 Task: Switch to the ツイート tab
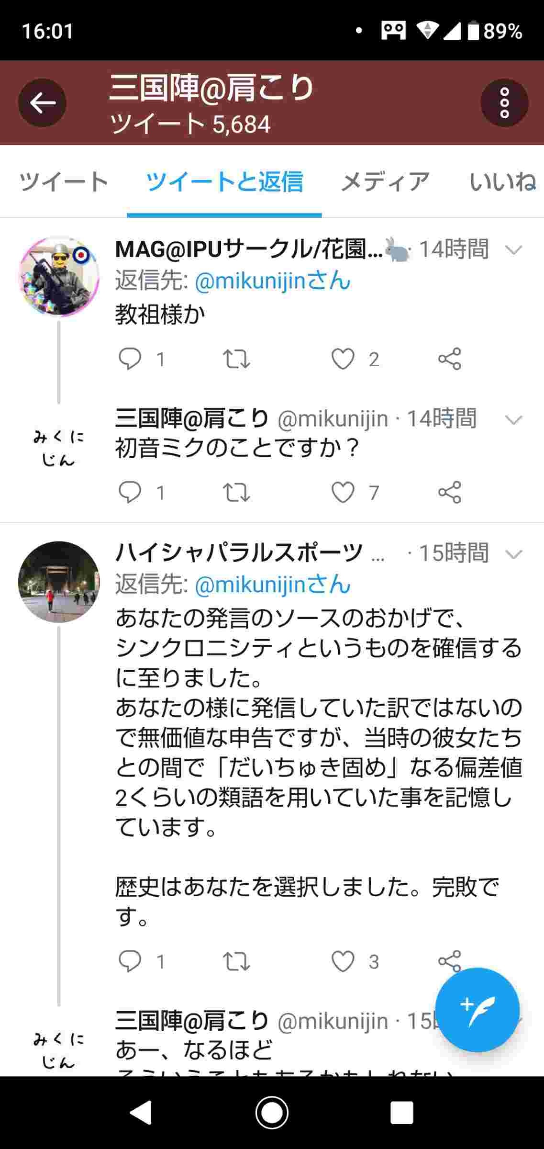pos(64,182)
